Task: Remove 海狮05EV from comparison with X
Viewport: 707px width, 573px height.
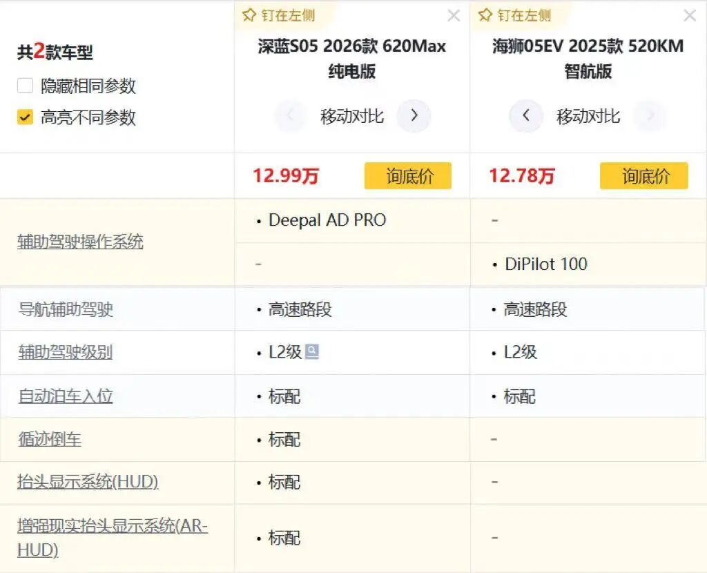Action: [x=689, y=16]
